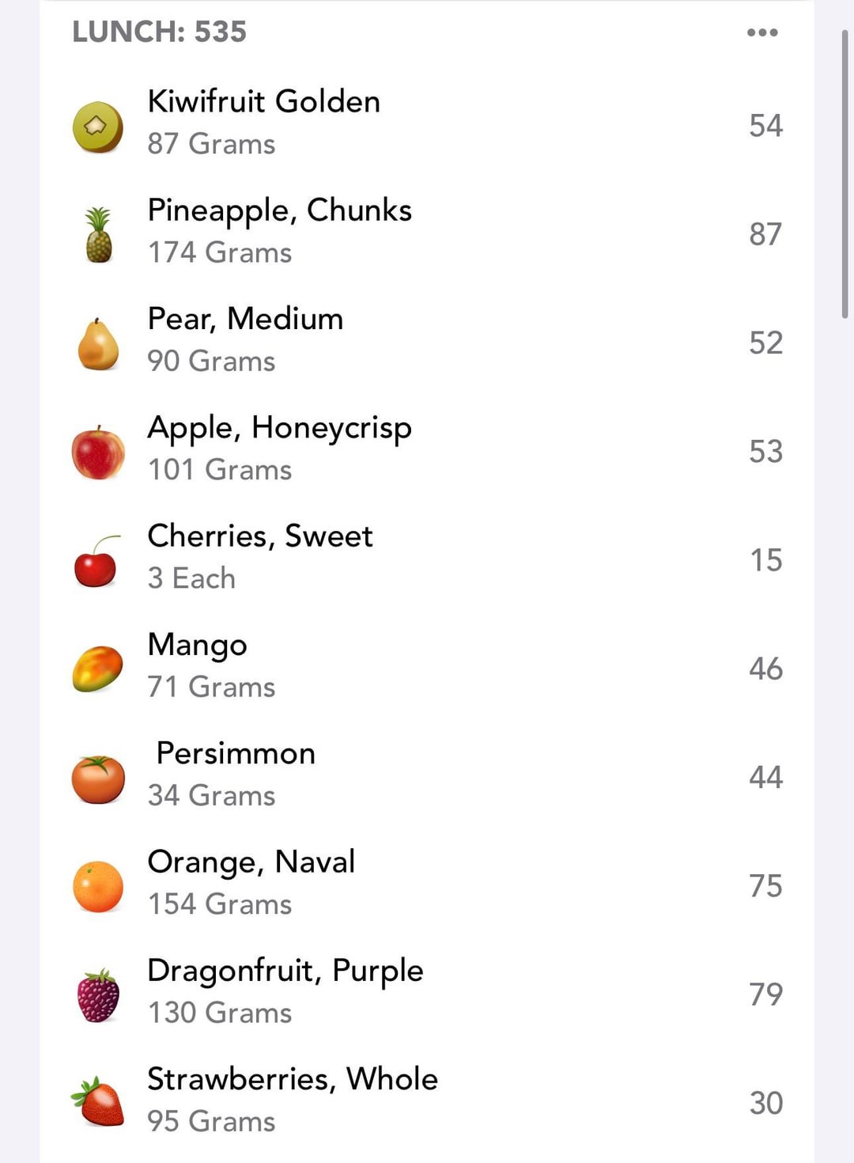Tap the strawberry icon
The width and height of the screenshot is (854, 1163).
[x=98, y=1102]
